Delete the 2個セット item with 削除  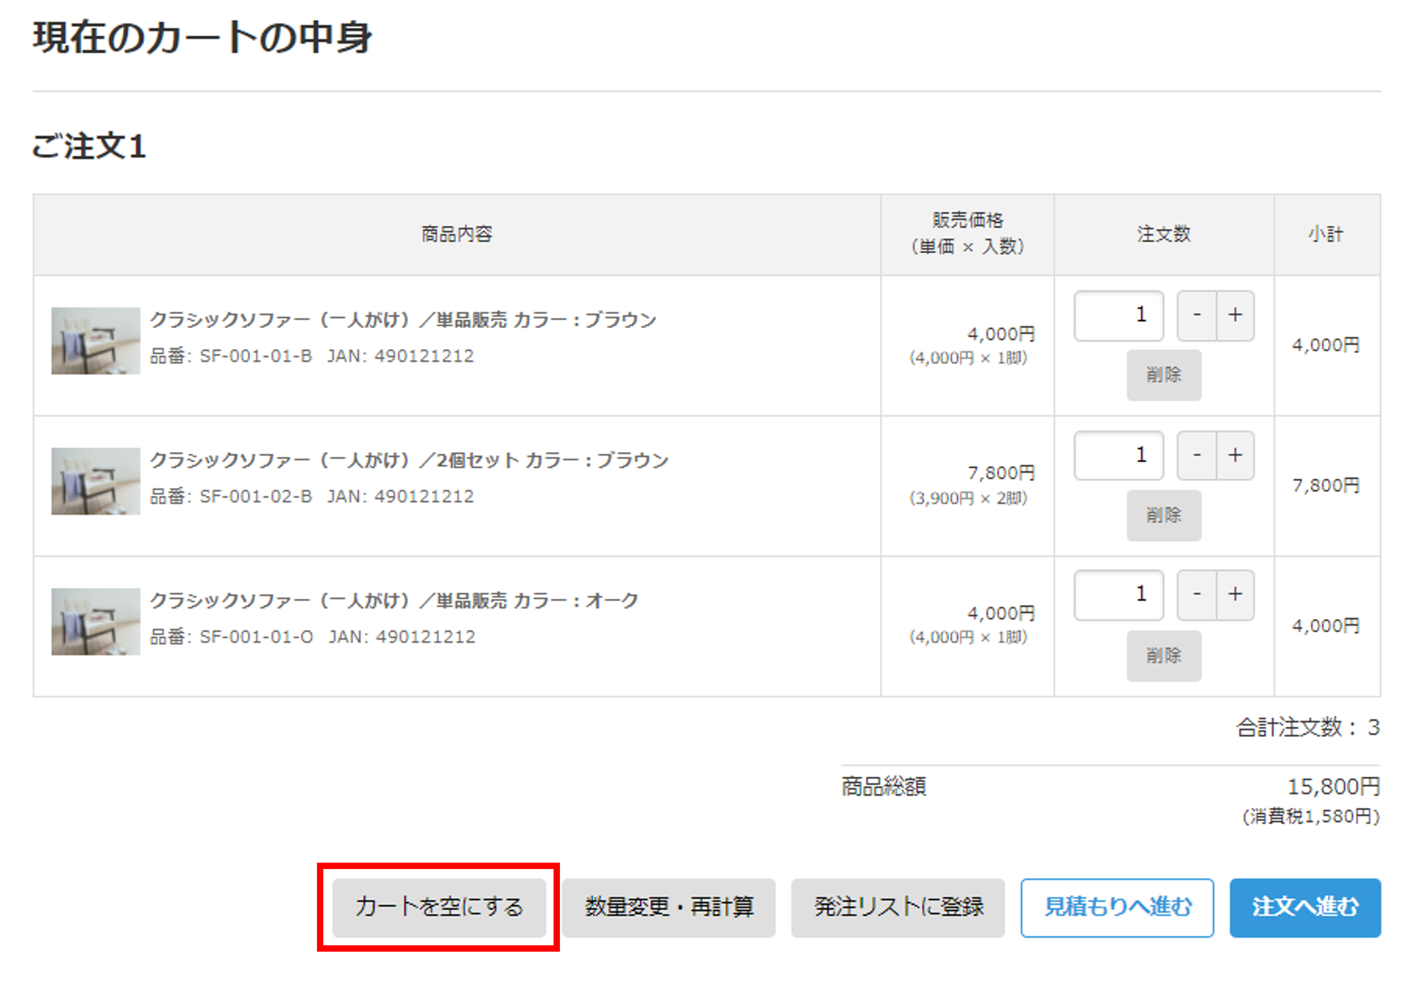[x=1164, y=515]
